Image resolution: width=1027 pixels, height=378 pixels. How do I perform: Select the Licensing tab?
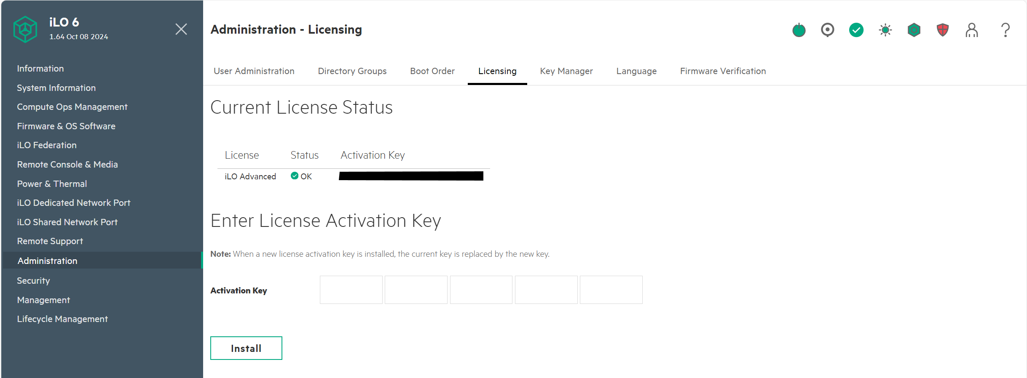point(497,71)
